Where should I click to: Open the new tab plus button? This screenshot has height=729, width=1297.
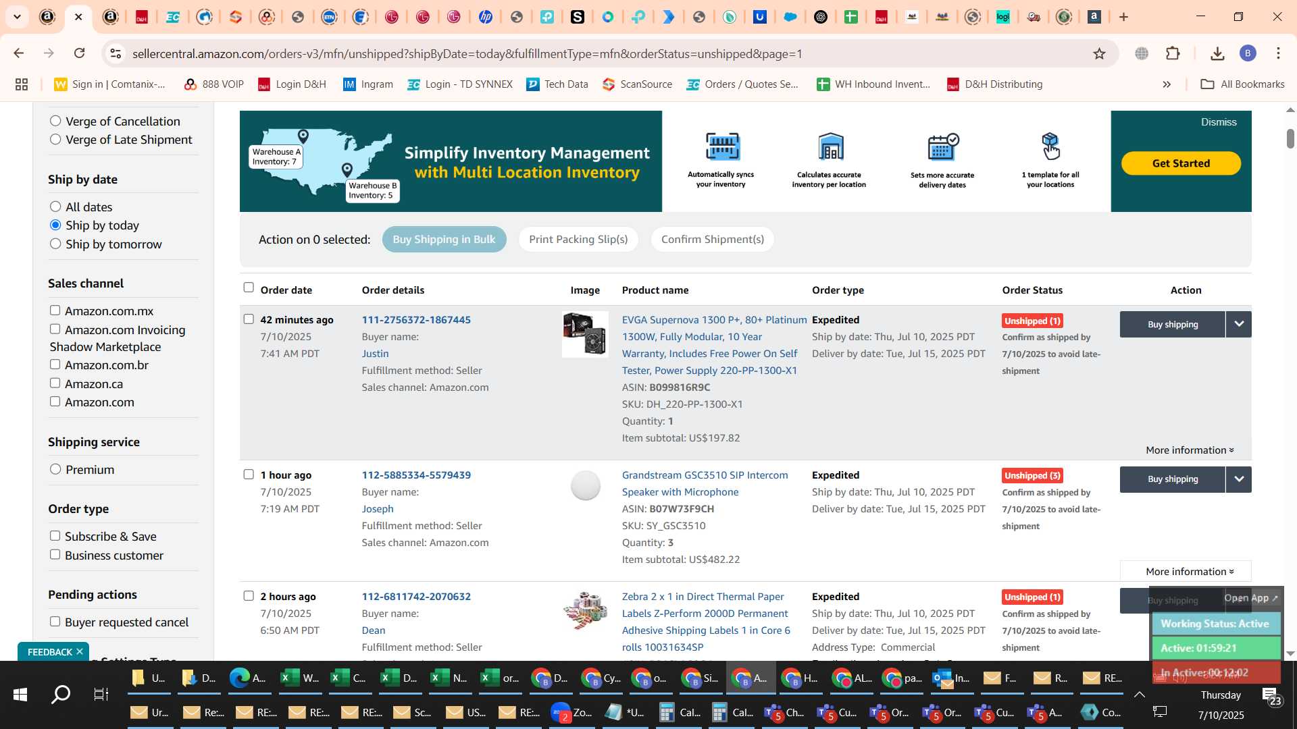tap(1124, 17)
